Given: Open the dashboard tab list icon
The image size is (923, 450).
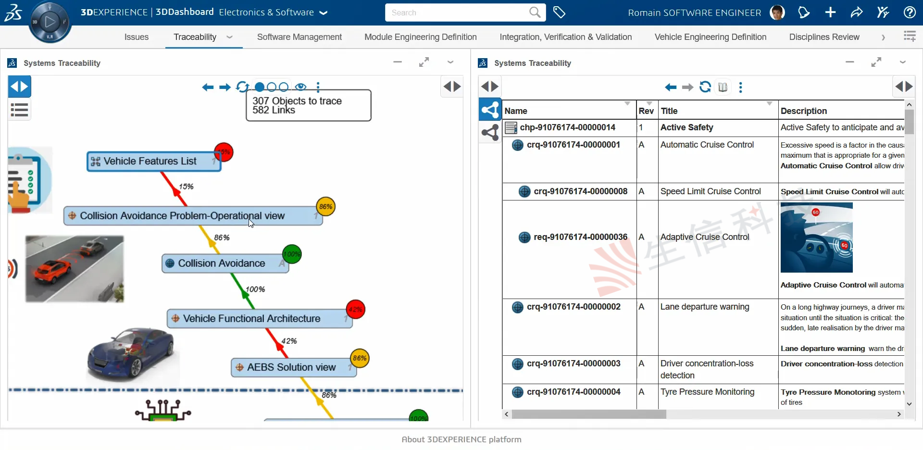Looking at the screenshot, I should coord(910,37).
